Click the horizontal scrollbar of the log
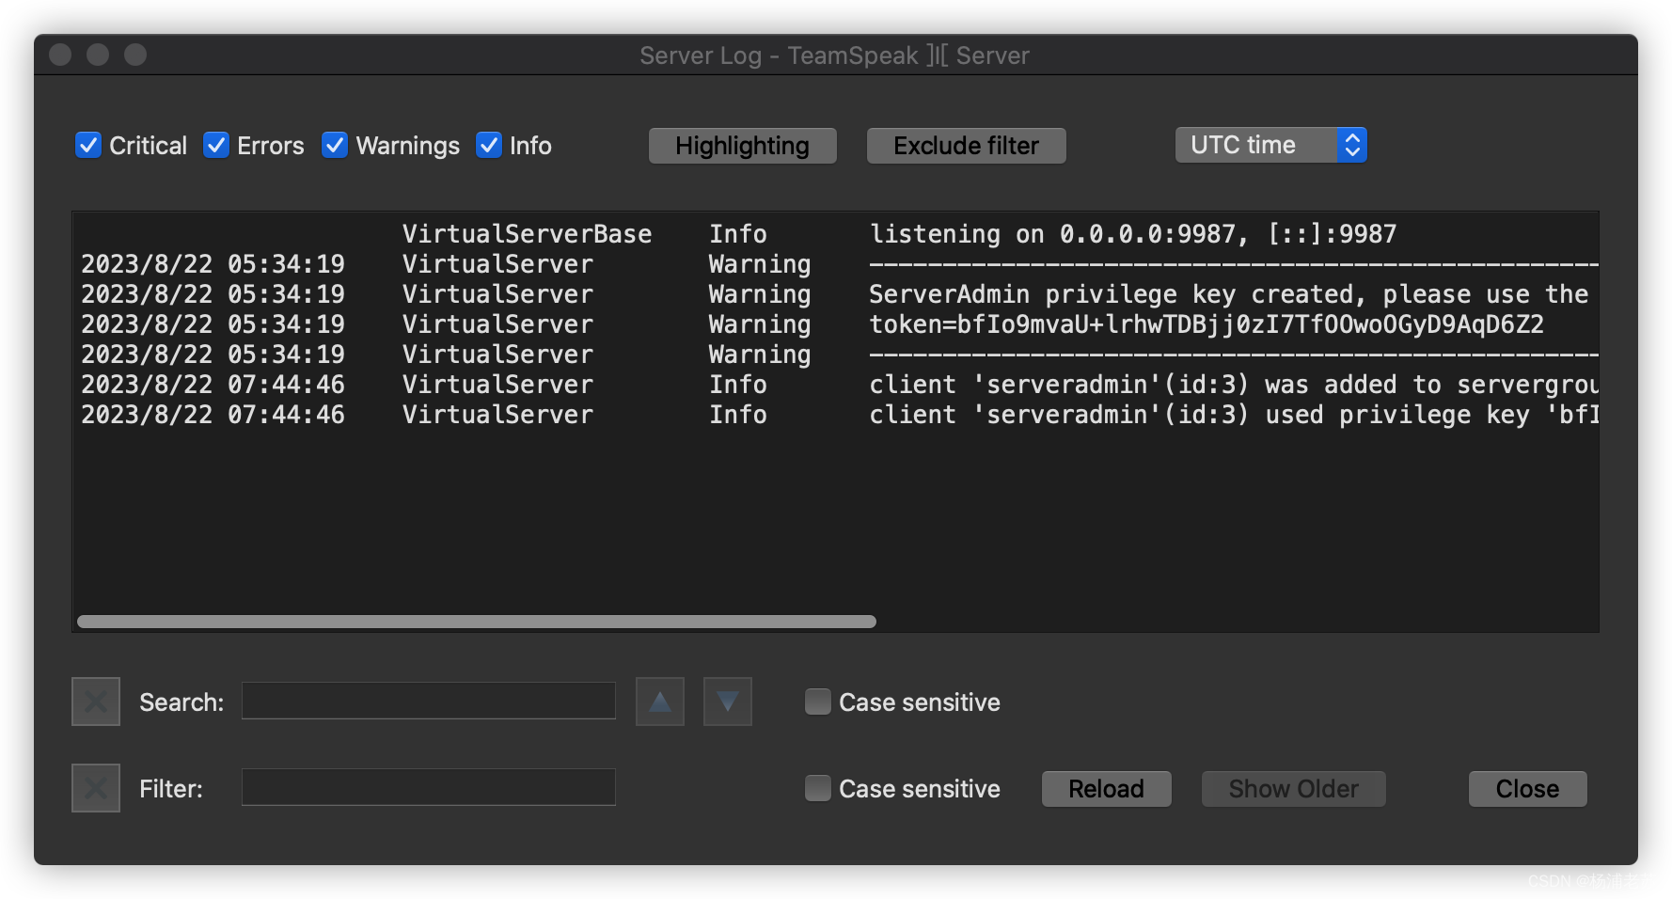This screenshot has height=899, width=1672. point(477,622)
